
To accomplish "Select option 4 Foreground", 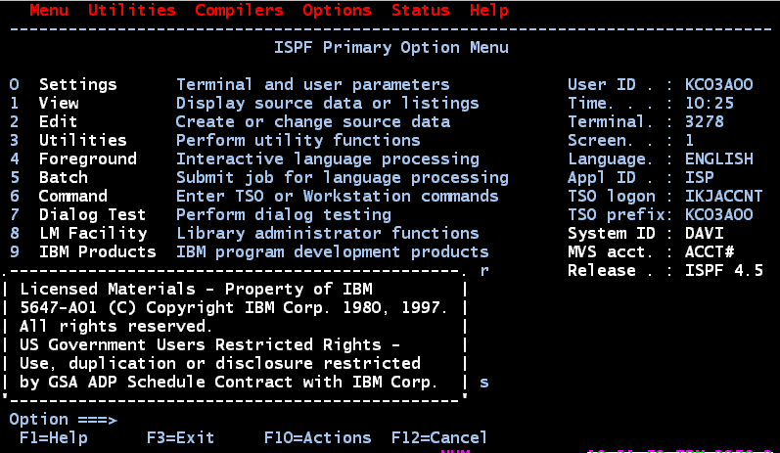I will 87,159.
